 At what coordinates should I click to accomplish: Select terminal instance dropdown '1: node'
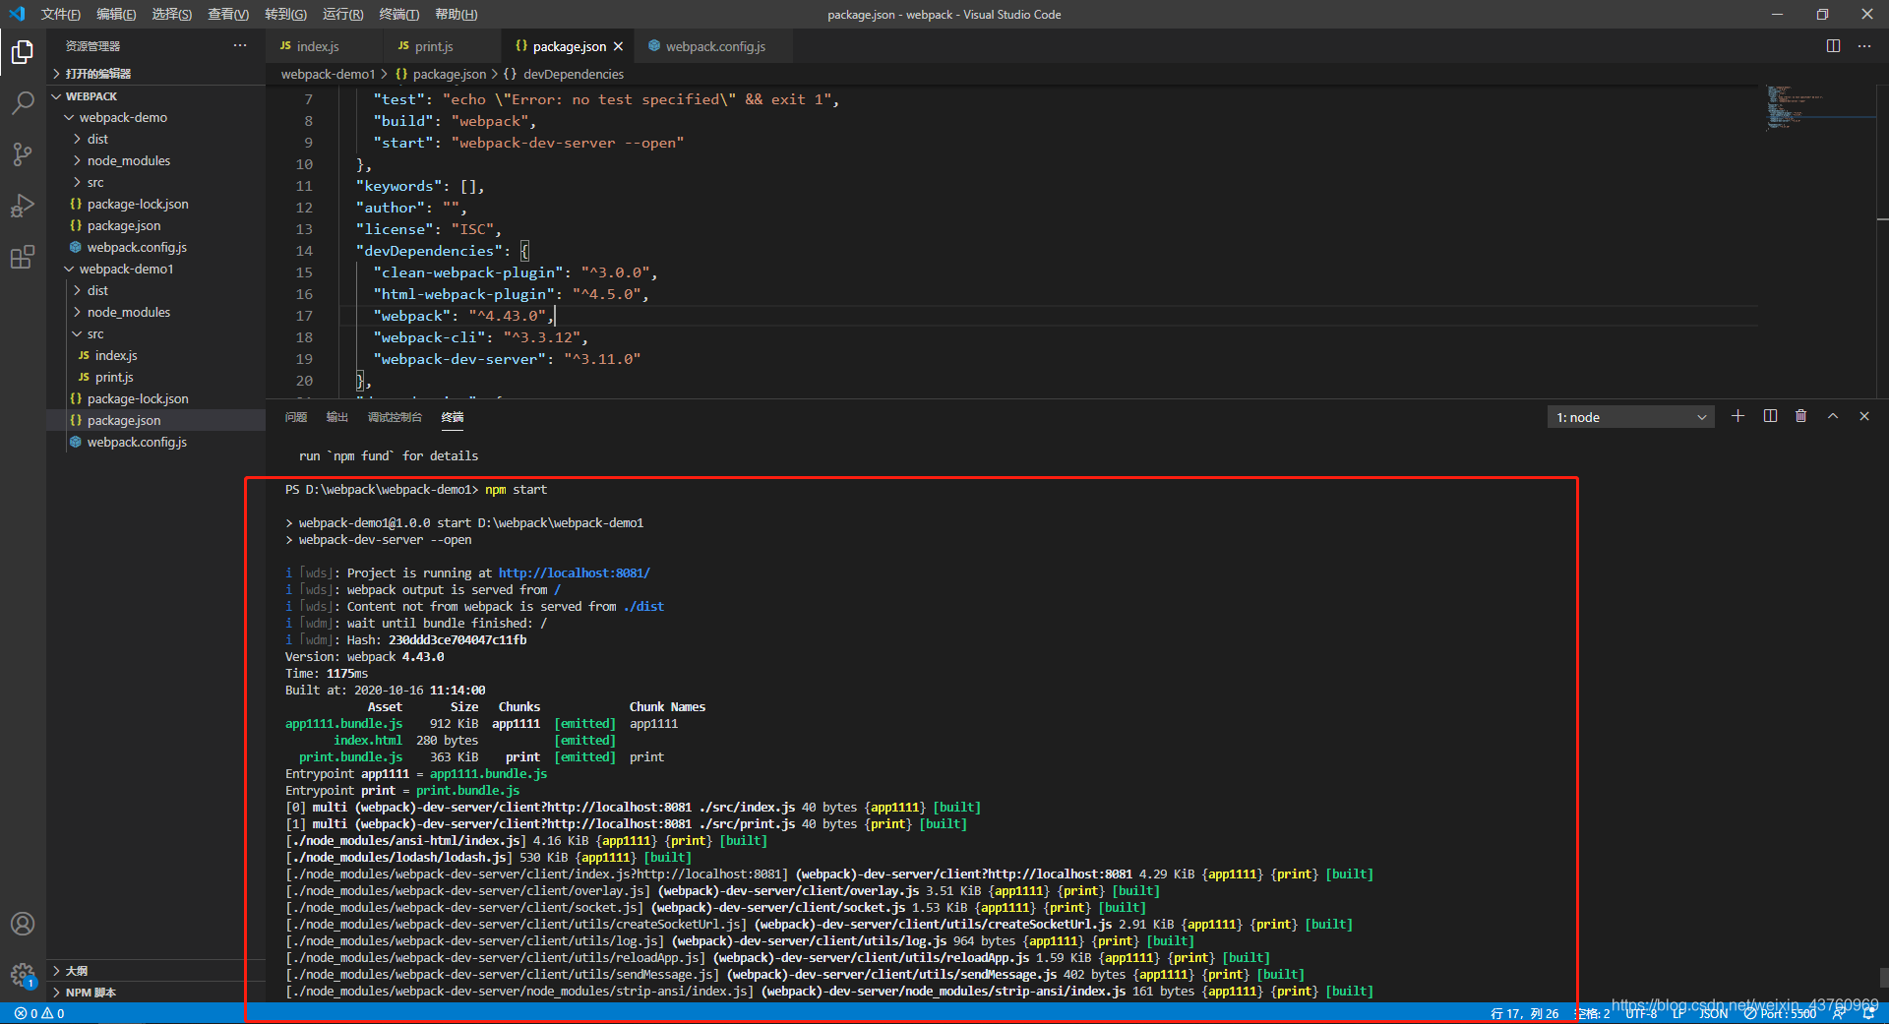[x=1630, y=417]
